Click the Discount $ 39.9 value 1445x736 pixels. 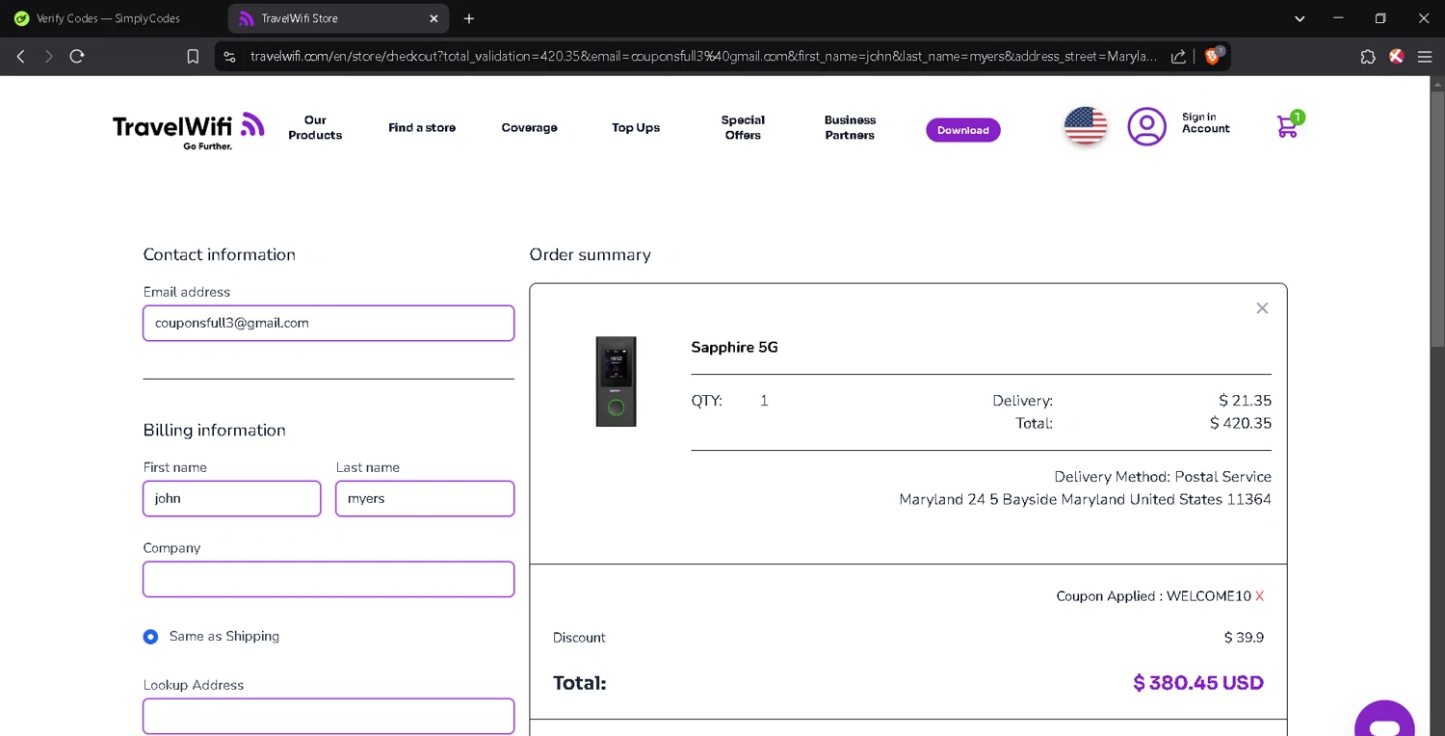[x=1244, y=638]
